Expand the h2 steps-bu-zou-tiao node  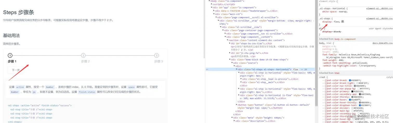pyautogui.click(x=230, y=43)
